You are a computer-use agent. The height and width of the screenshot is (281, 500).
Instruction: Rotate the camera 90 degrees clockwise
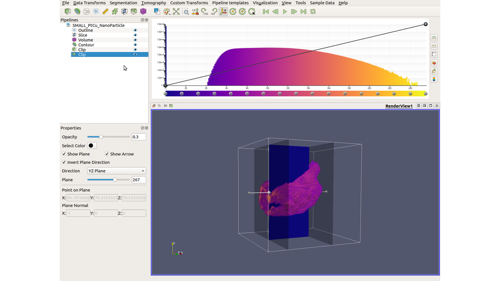(204, 12)
